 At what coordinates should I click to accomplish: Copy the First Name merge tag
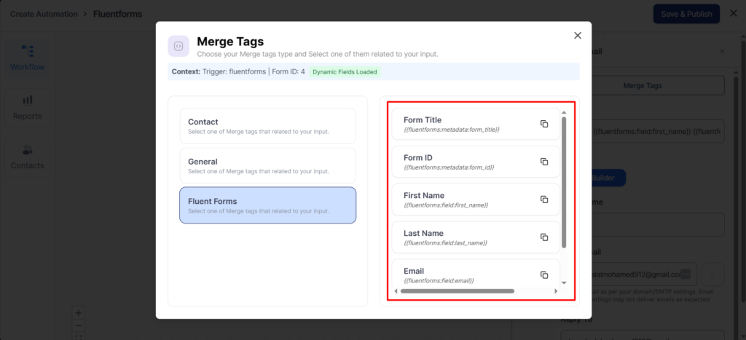click(x=543, y=199)
